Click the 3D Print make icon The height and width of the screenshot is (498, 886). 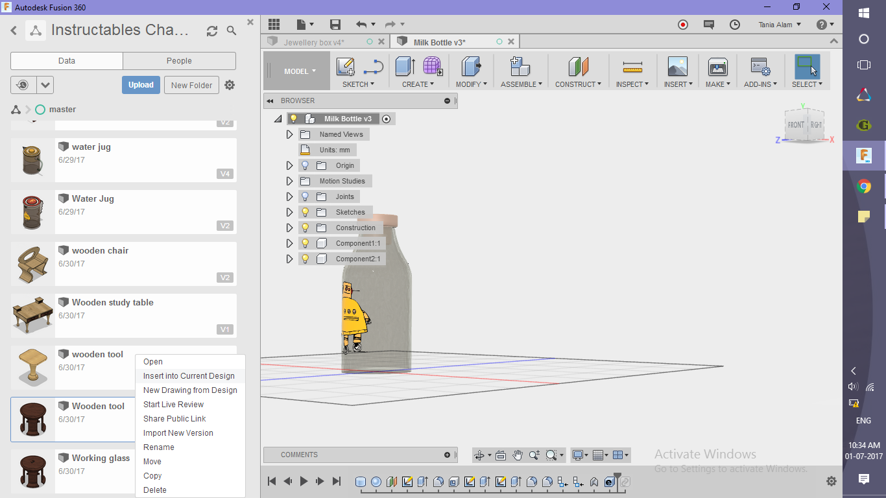(x=717, y=67)
